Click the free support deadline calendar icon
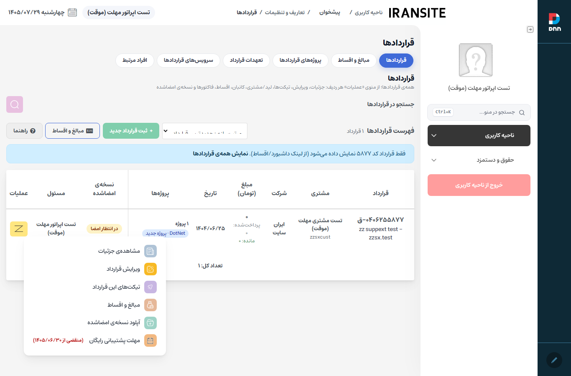The height and width of the screenshot is (376, 571). pyautogui.click(x=150, y=341)
